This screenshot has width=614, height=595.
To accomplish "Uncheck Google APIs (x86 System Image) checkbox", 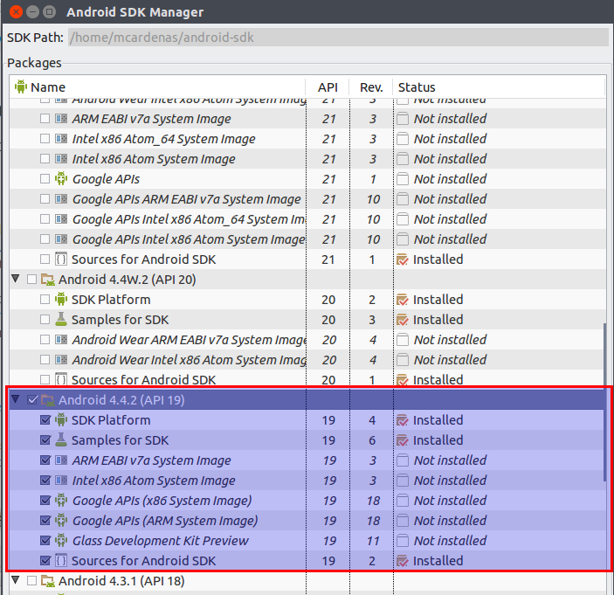I will click(x=45, y=501).
